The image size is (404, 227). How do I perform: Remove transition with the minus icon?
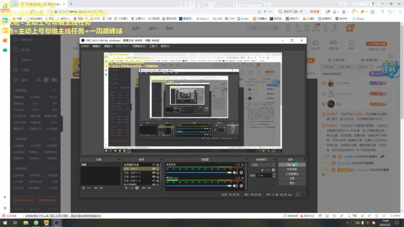tap(268, 170)
